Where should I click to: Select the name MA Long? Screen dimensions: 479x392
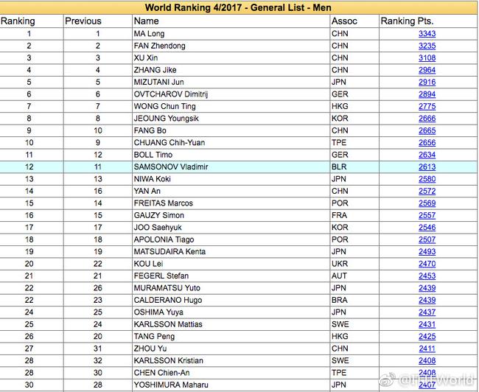click(x=149, y=34)
